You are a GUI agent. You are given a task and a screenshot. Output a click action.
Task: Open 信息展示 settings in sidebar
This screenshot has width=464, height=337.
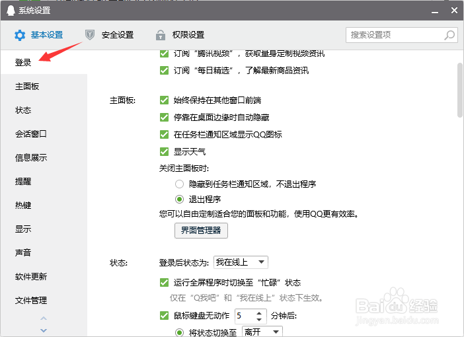pyautogui.click(x=44, y=158)
